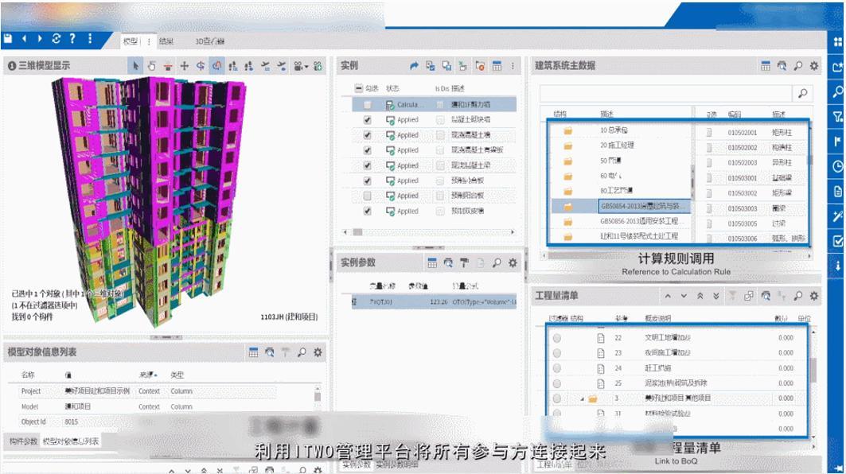
Task: Select the pointer tool in 3D viewer toolbar
Action: (x=135, y=66)
